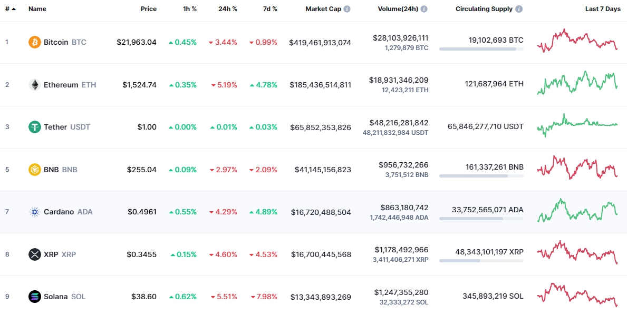Viewport: 627px width, 315px height.
Task: Click the Last 7 Days column header
Action: 603,9
